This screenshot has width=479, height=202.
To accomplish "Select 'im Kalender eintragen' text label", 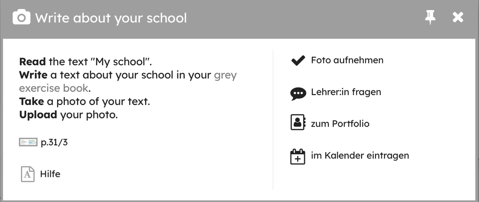I will tap(360, 155).
